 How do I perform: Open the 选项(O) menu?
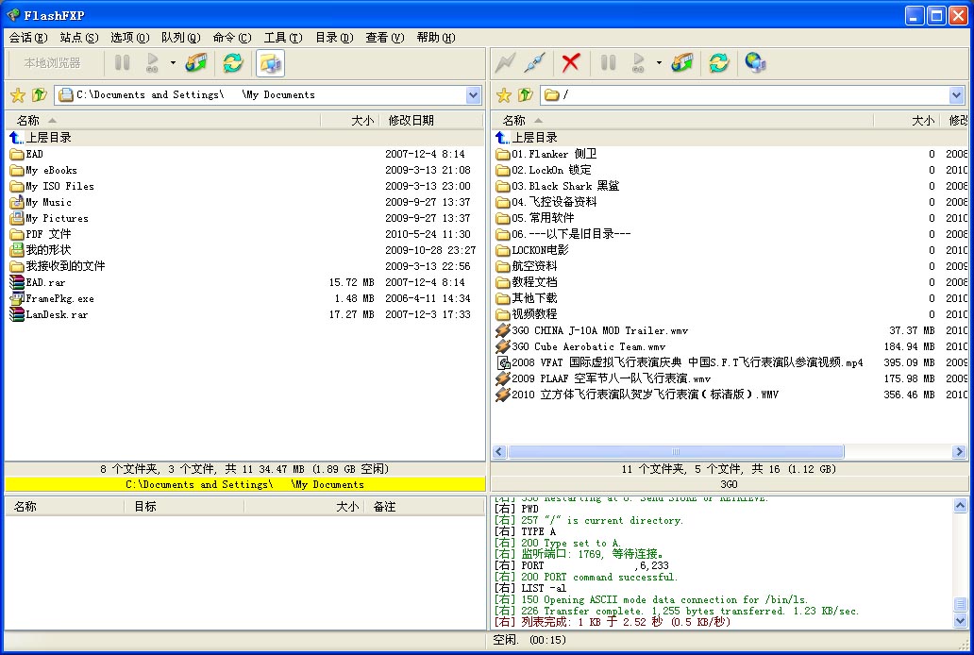pos(130,38)
